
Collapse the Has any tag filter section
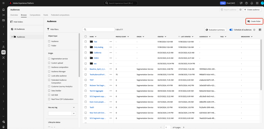click(x=74, y=107)
